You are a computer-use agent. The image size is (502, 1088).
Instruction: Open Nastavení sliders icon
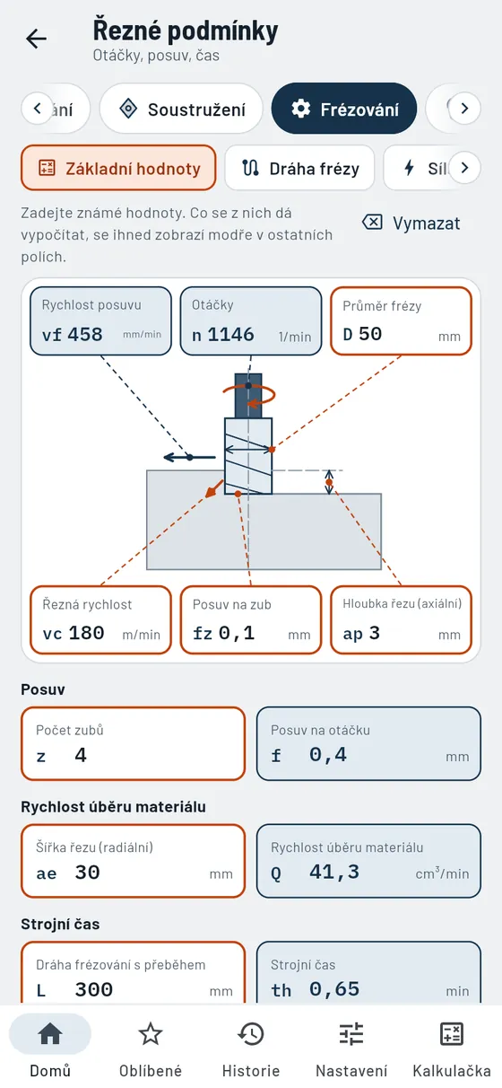(x=351, y=1034)
